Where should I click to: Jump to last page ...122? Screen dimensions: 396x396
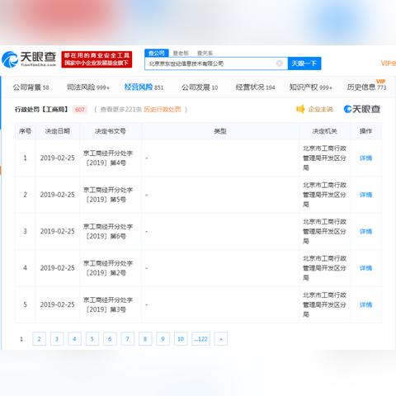(x=201, y=339)
